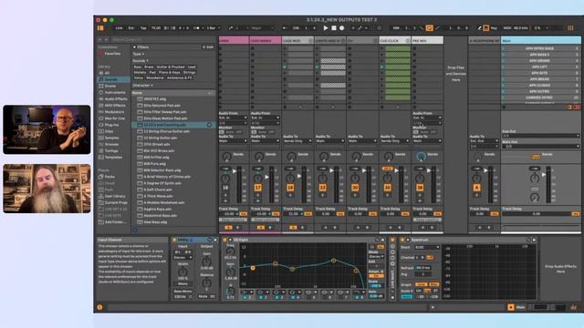
Task: Open the Grooves category in the browser
Action: (x=111, y=144)
